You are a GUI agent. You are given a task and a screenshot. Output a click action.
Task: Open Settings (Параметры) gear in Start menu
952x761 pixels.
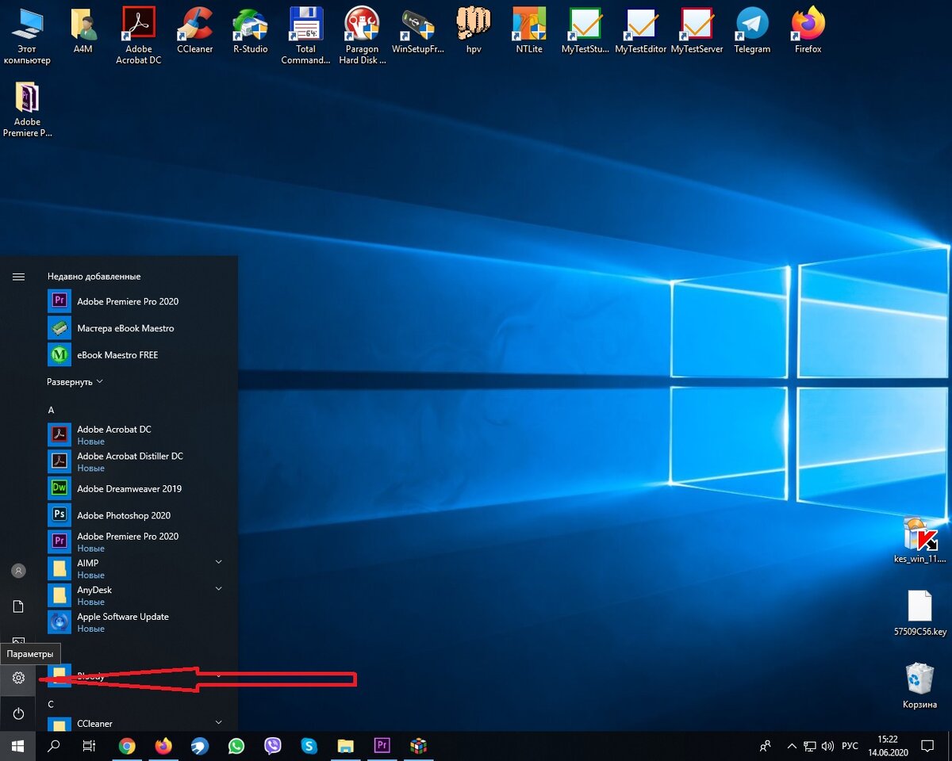(x=18, y=678)
